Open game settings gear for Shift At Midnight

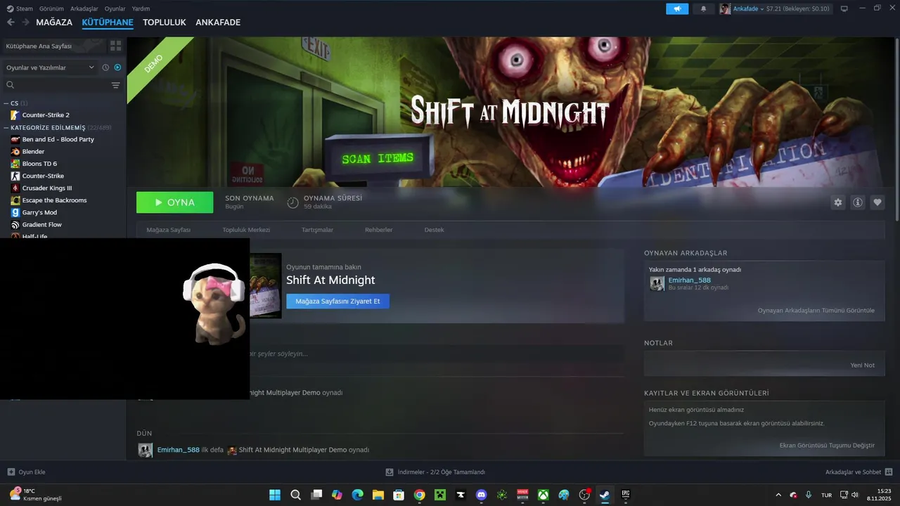[x=837, y=202]
